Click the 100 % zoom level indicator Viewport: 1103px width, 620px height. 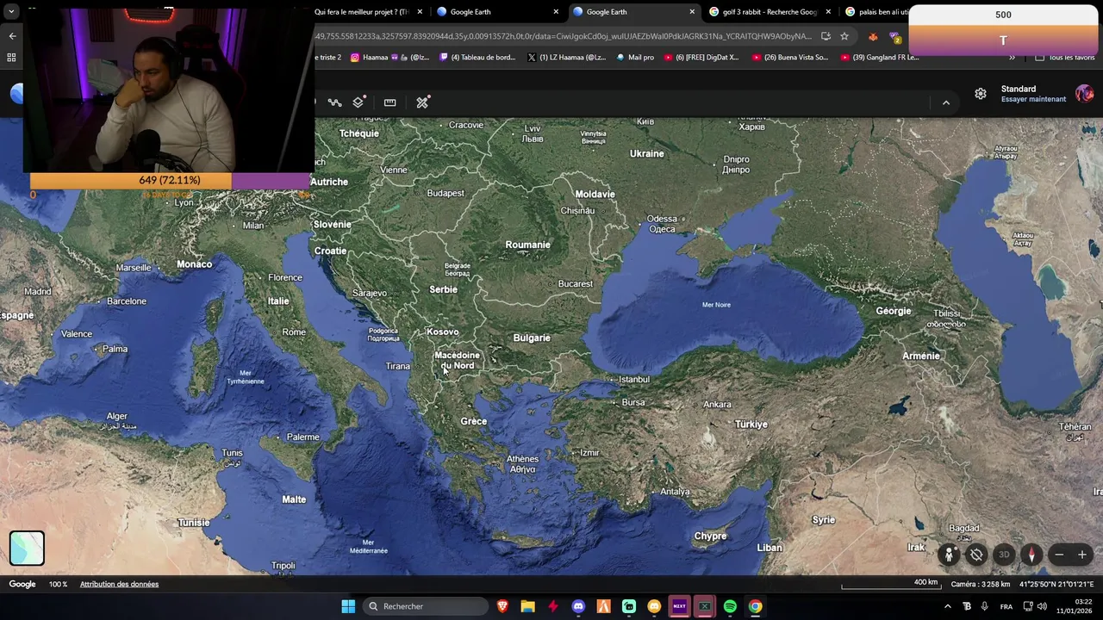point(58,584)
